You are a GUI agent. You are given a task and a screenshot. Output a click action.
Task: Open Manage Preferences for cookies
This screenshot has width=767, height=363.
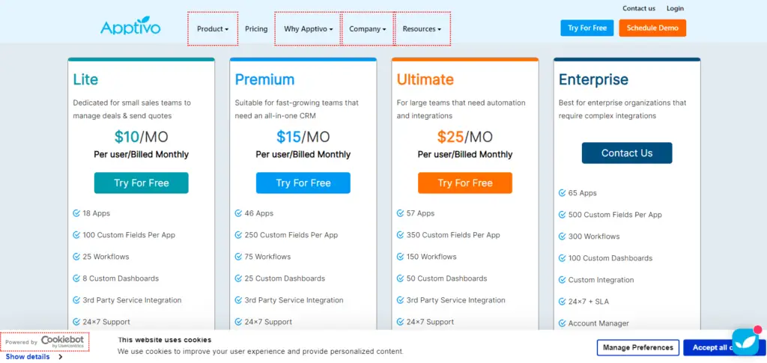(x=638, y=347)
